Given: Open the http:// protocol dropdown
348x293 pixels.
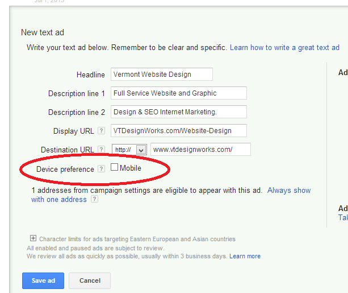Looking at the screenshot, I should (129, 150).
